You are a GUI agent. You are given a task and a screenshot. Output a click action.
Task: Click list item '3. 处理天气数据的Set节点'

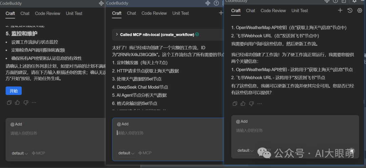[137, 79]
